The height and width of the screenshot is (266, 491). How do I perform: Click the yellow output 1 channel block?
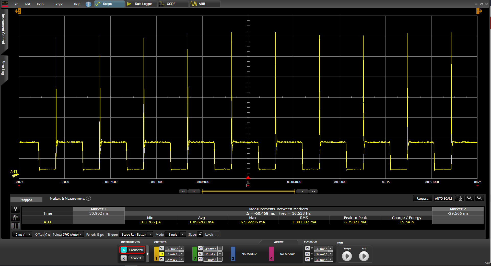156,254
